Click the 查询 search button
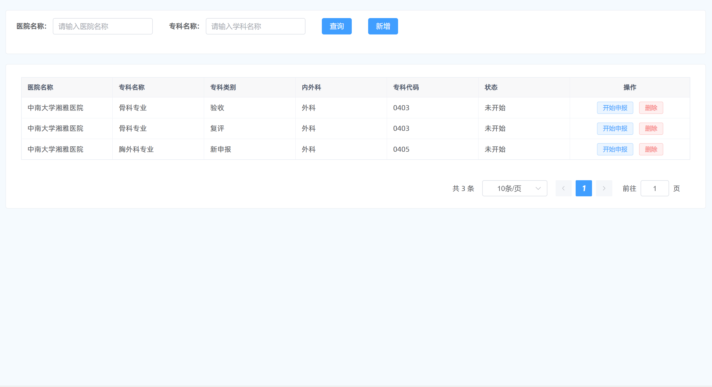 [x=337, y=26]
